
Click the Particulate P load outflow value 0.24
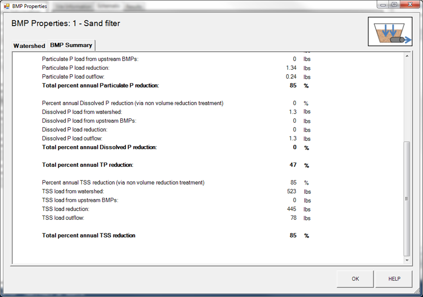(x=291, y=77)
